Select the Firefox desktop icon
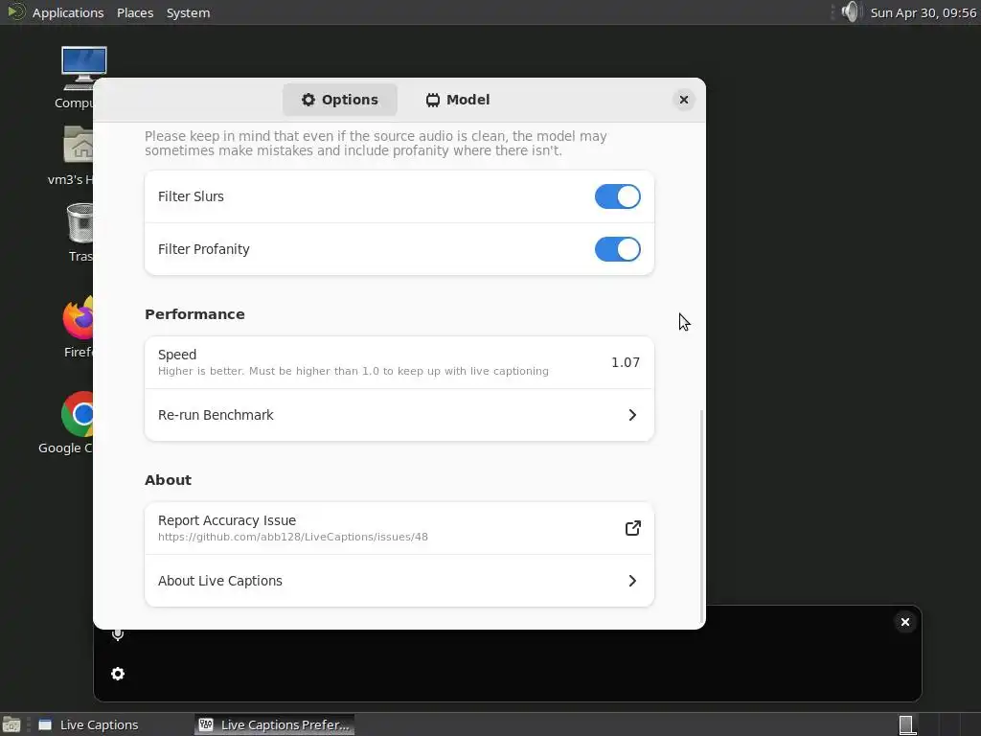 point(79,327)
